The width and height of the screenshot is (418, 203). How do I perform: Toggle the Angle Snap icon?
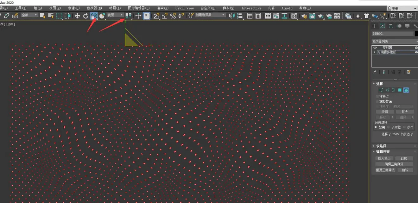(164, 16)
